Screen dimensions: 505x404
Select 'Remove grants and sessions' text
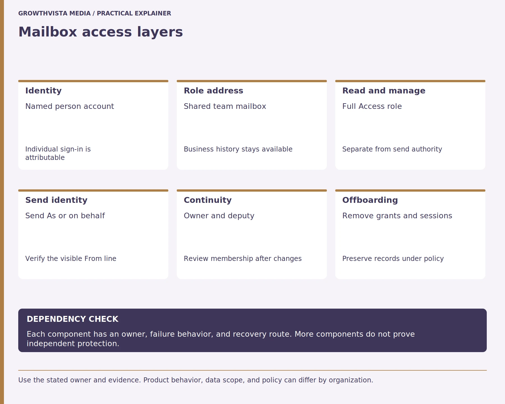[397, 216]
